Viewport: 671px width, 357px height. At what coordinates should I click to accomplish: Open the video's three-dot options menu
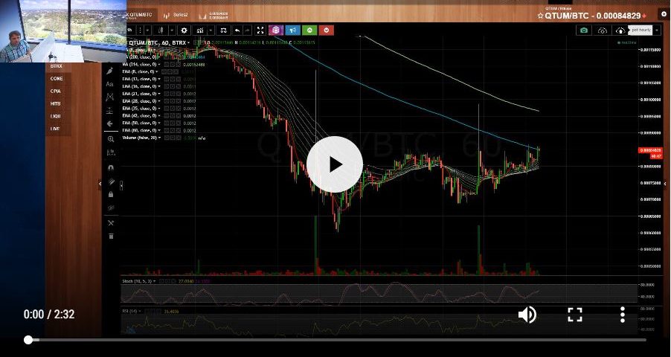pyautogui.click(x=623, y=315)
